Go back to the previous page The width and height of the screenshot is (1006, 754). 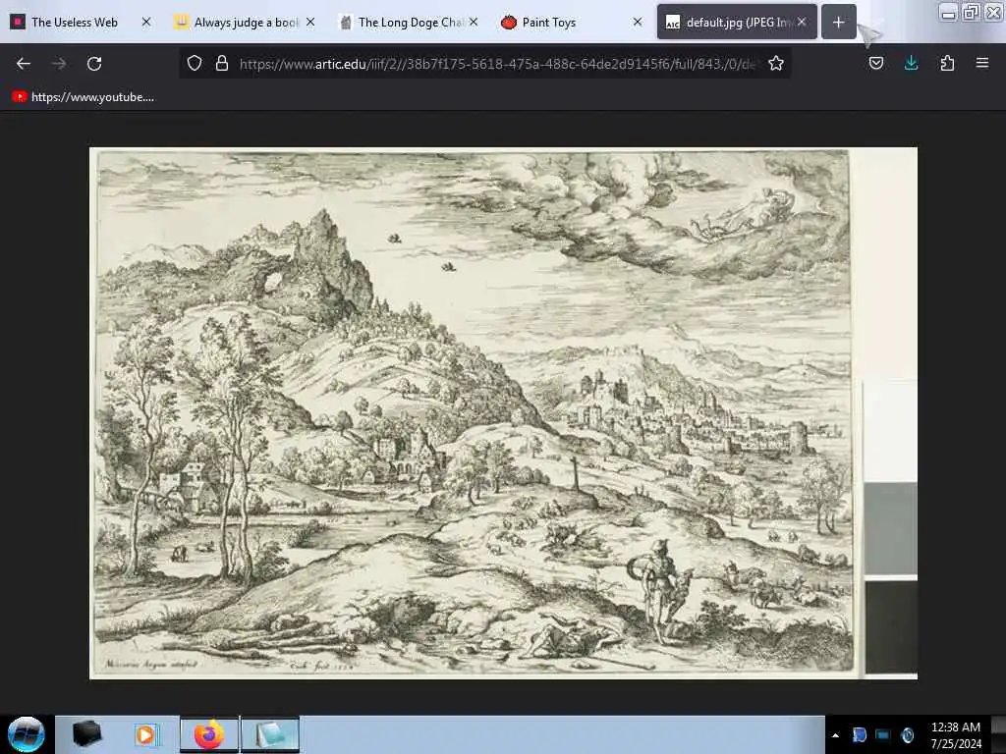24,64
